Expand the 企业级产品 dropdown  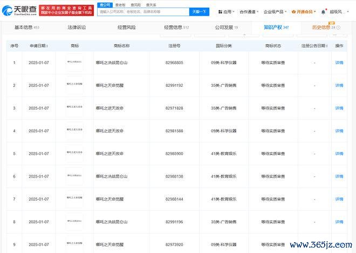point(275,12)
